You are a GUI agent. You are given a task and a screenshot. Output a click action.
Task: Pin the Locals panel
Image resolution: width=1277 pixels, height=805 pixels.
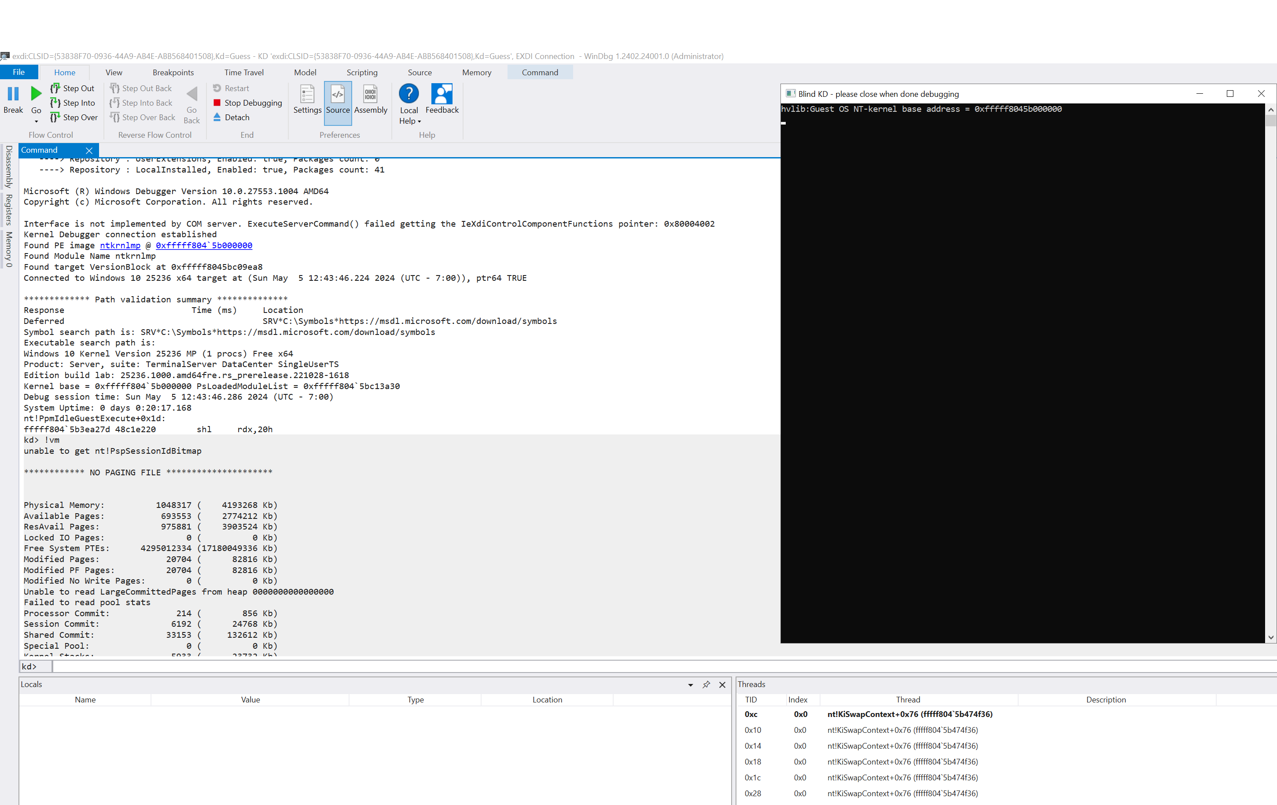pyautogui.click(x=706, y=684)
